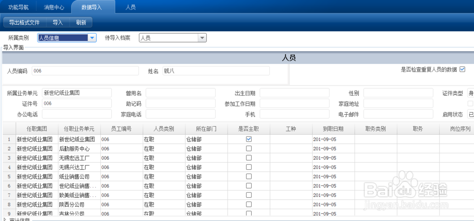474x221 pixels.
Task: Switch to the 功能导航 tab
Action: click(x=18, y=8)
